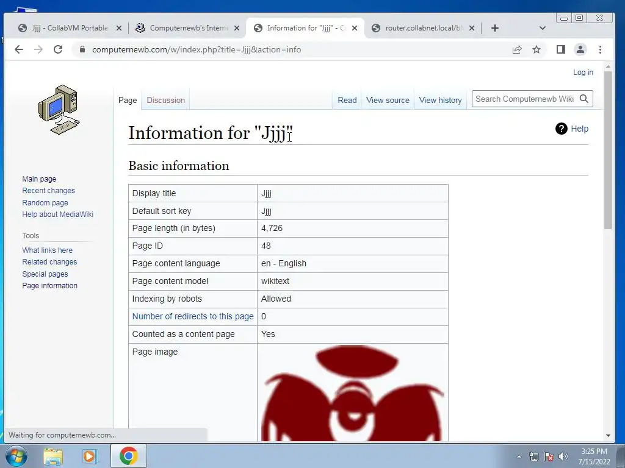Screen dimensions: 625x468
Task: Open Related changes tool
Action: click(49, 262)
